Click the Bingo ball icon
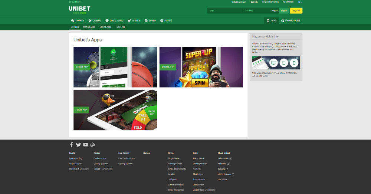 pyautogui.click(x=146, y=20)
